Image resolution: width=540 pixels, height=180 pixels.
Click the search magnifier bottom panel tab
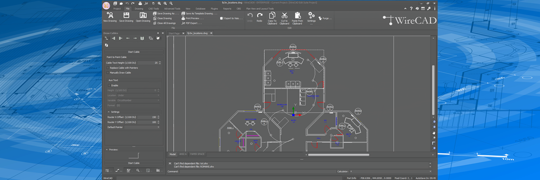[138, 171]
